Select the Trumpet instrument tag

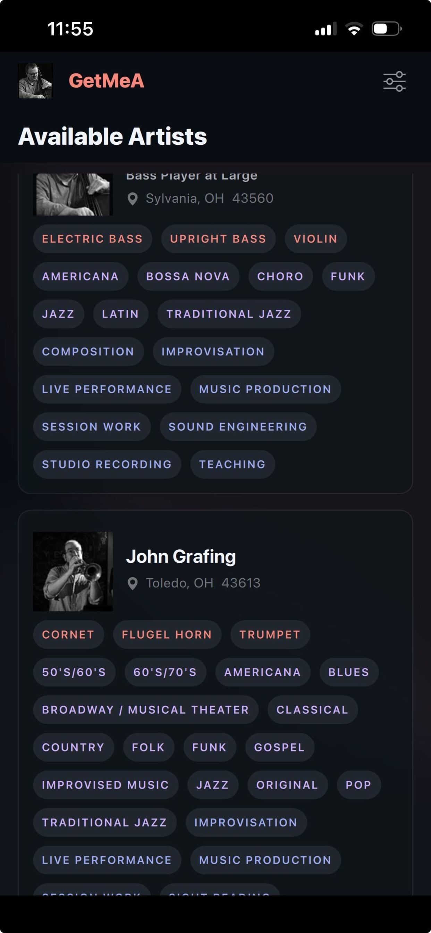(x=270, y=634)
